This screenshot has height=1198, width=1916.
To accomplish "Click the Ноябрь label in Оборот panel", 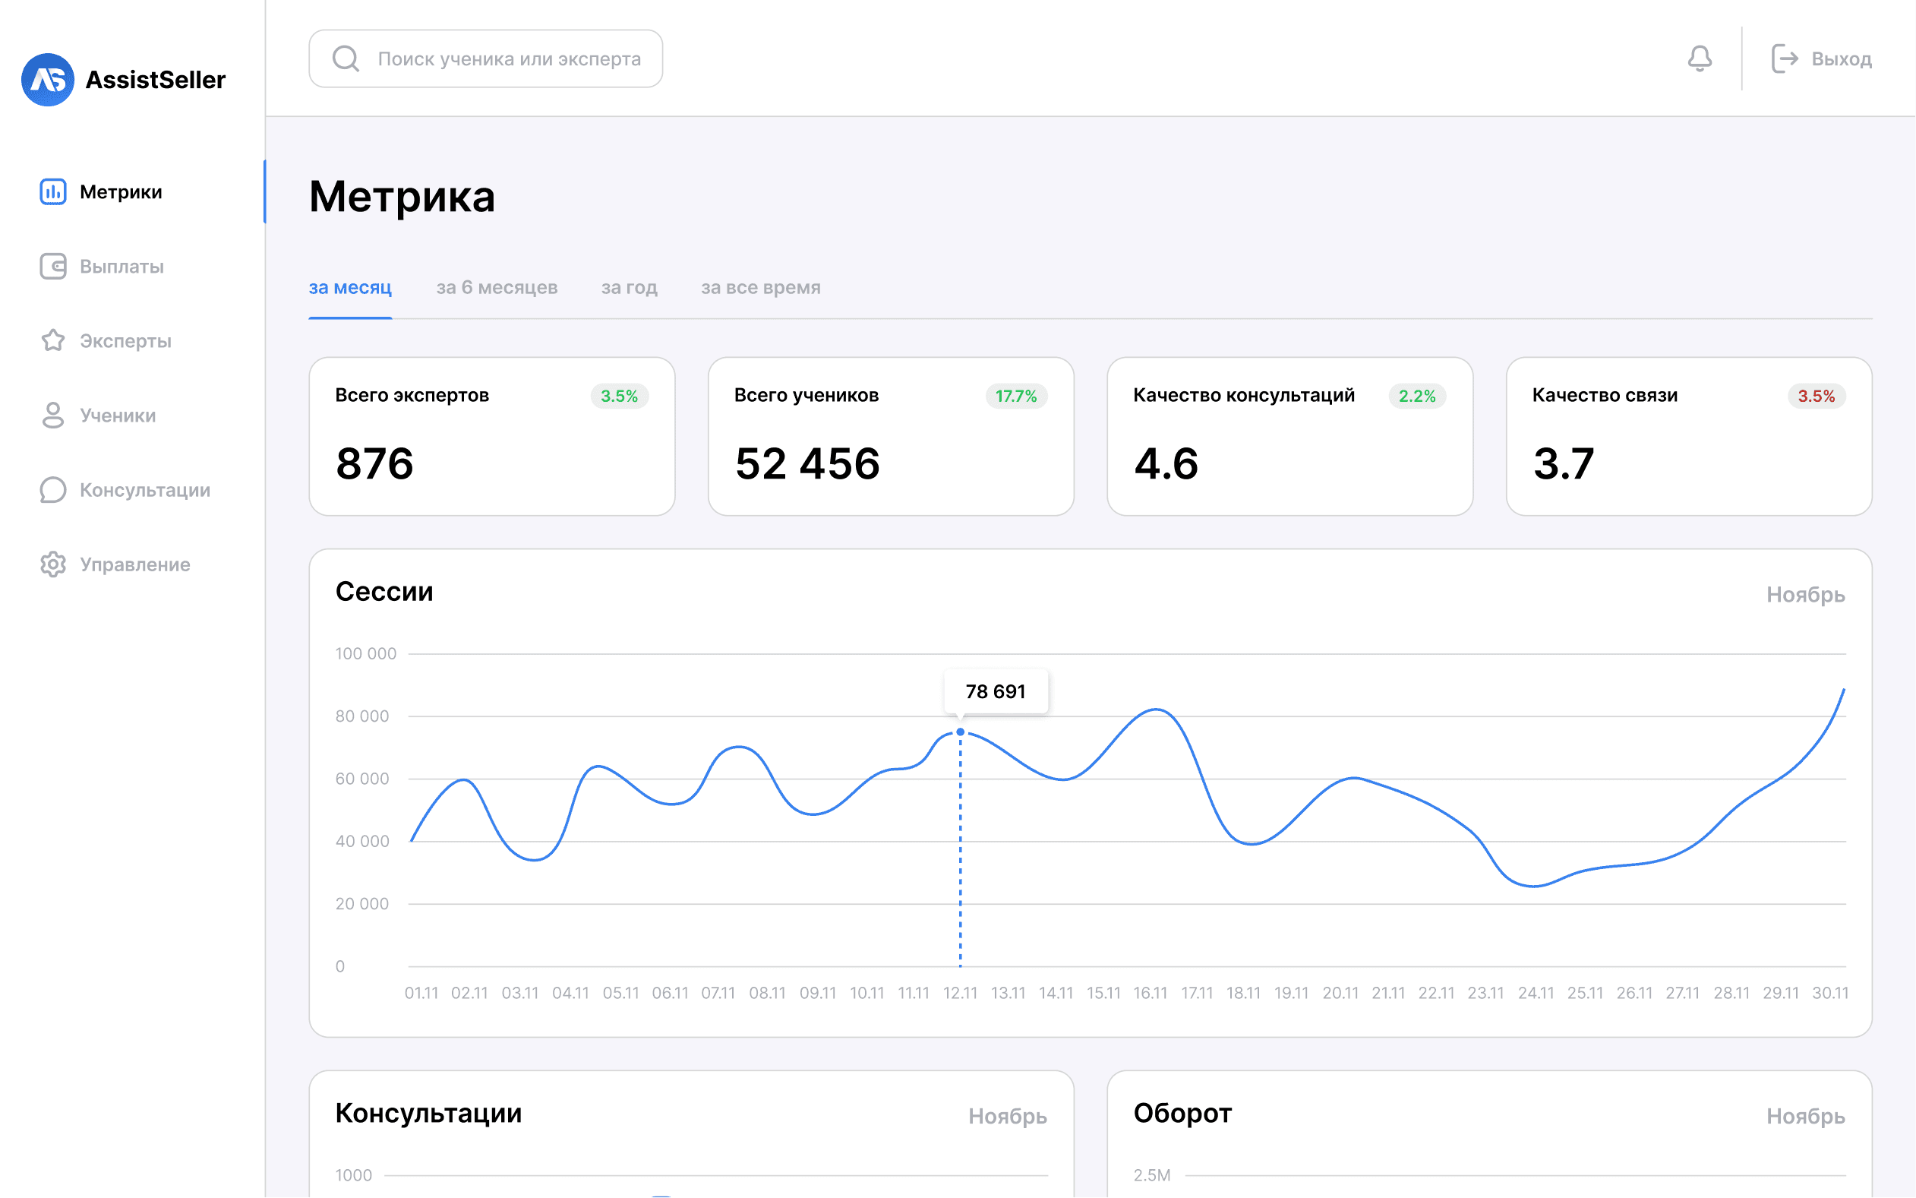I will [x=1805, y=1116].
